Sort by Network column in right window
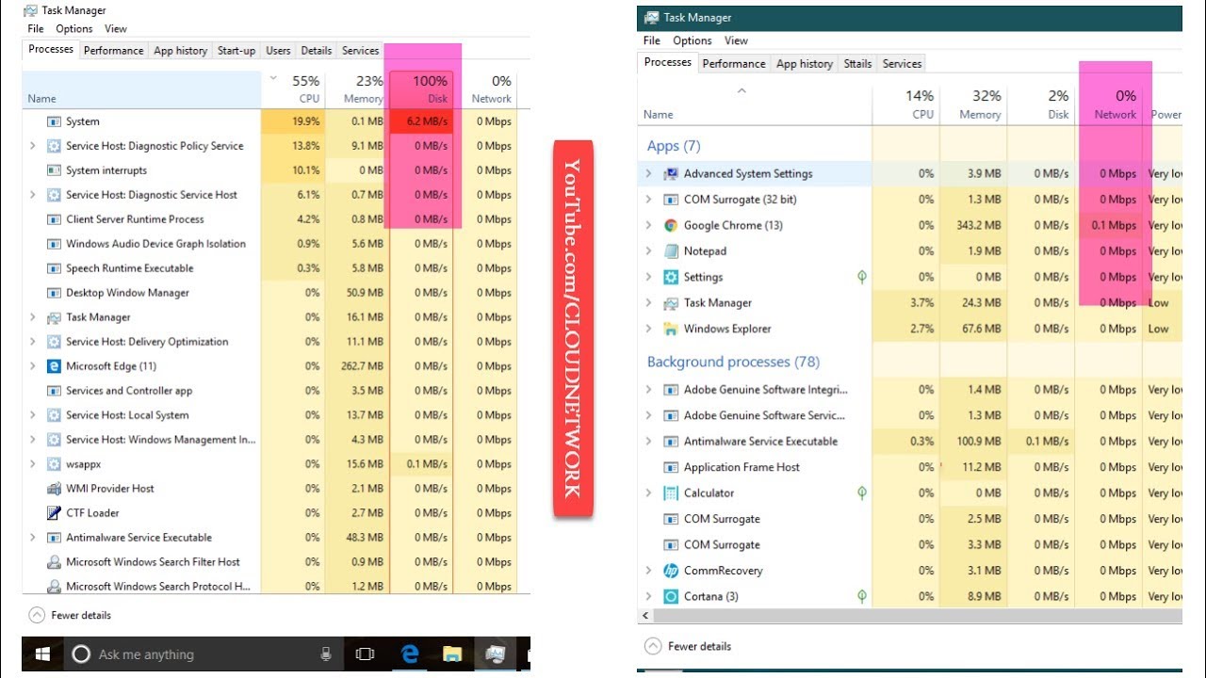 click(x=1108, y=105)
